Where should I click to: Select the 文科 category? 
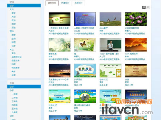12,9
